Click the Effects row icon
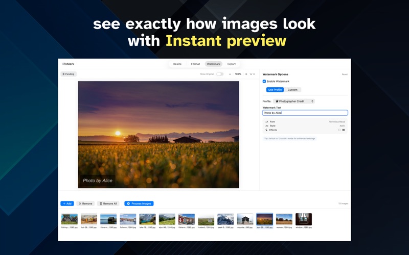Viewport: 409px width, 255px height. [266, 130]
